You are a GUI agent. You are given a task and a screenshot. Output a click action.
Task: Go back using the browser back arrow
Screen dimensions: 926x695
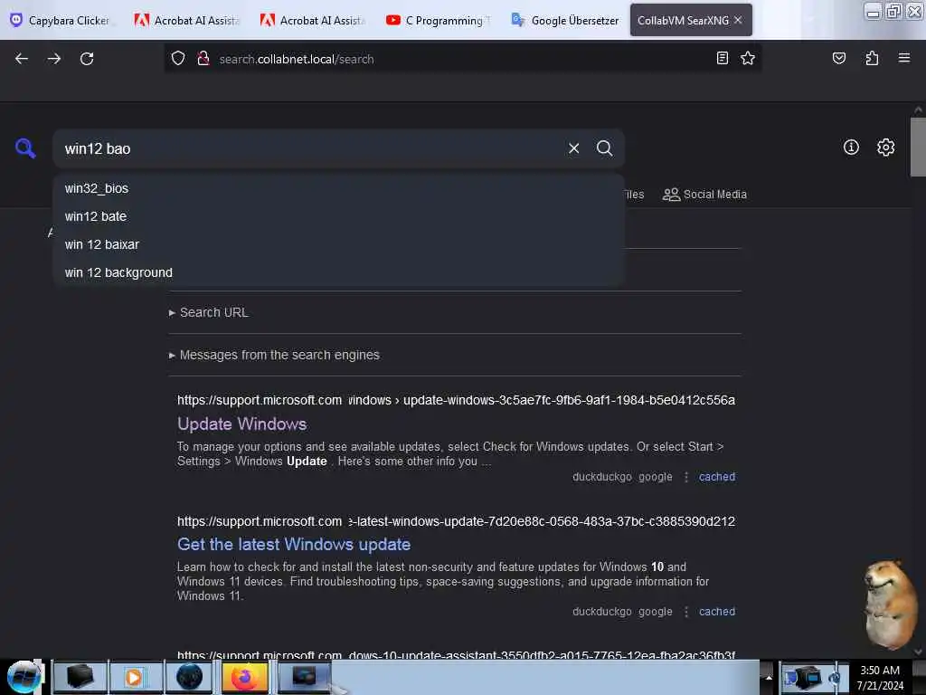(x=22, y=59)
